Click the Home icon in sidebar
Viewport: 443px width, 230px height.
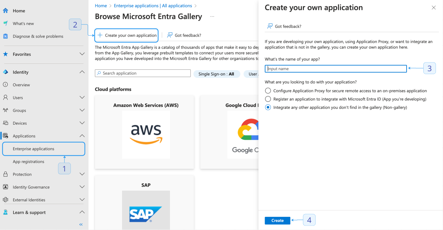tap(5, 11)
